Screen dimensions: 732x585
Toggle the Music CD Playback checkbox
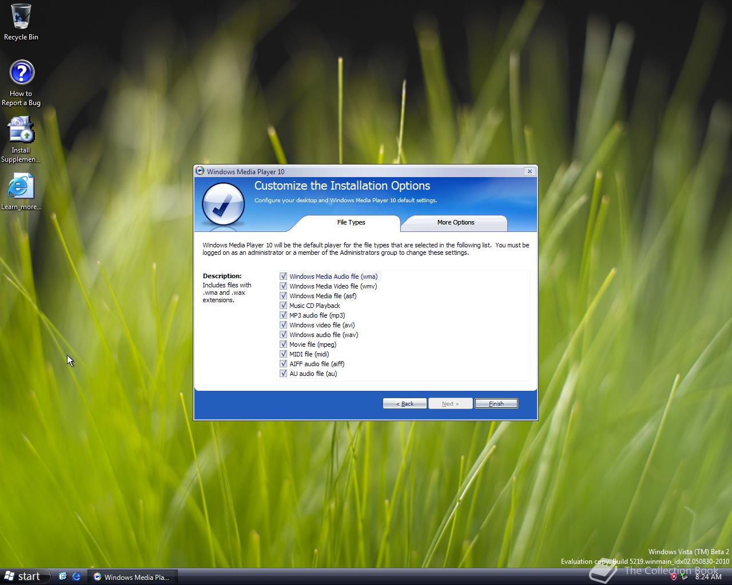(x=283, y=306)
